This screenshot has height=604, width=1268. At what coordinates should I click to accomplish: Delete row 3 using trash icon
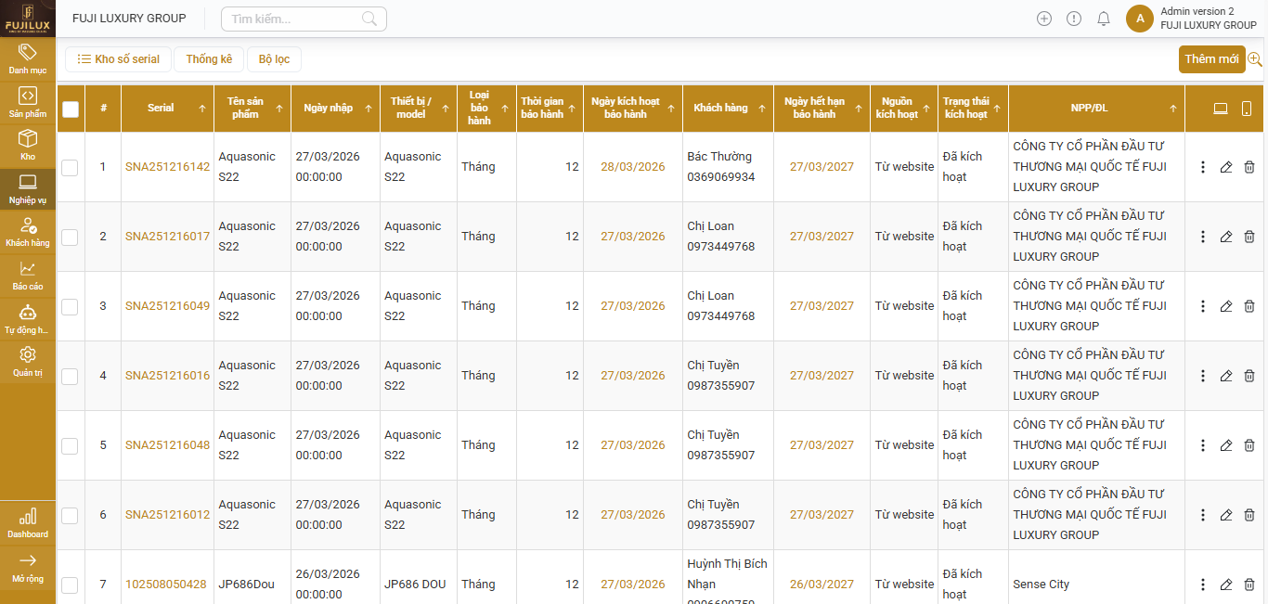(x=1249, y=306)
